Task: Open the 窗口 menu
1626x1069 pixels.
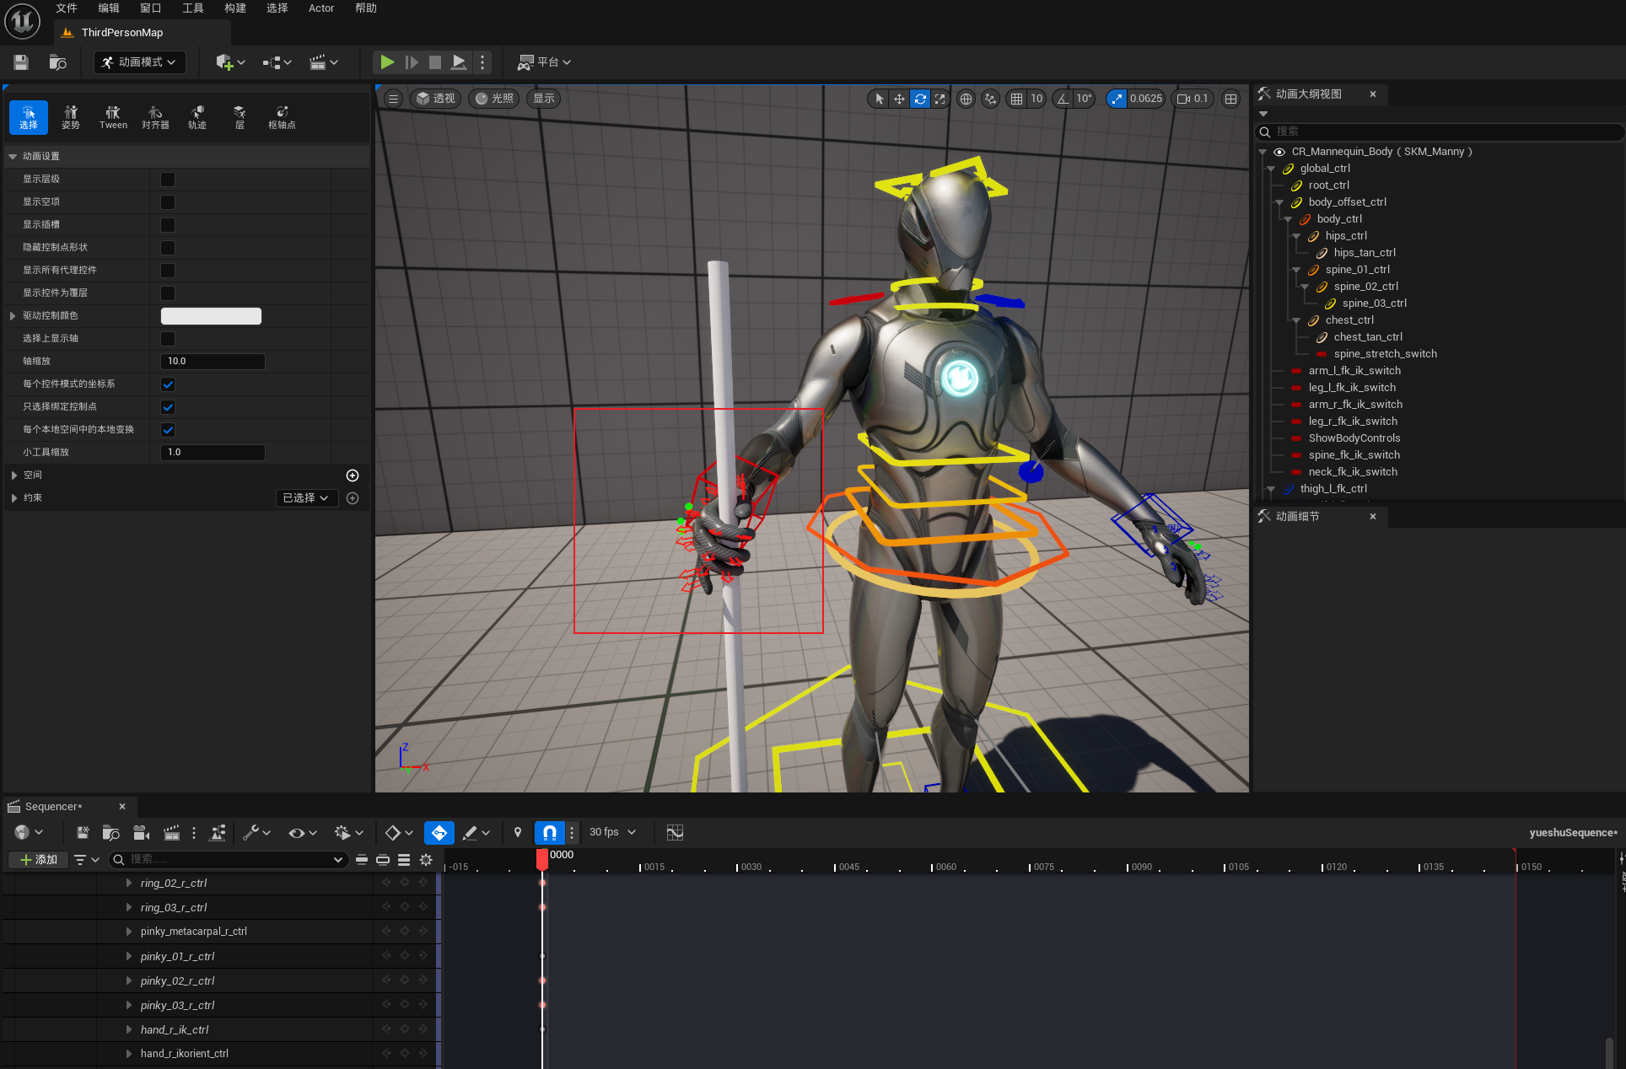Action: (x=150, y=8)
